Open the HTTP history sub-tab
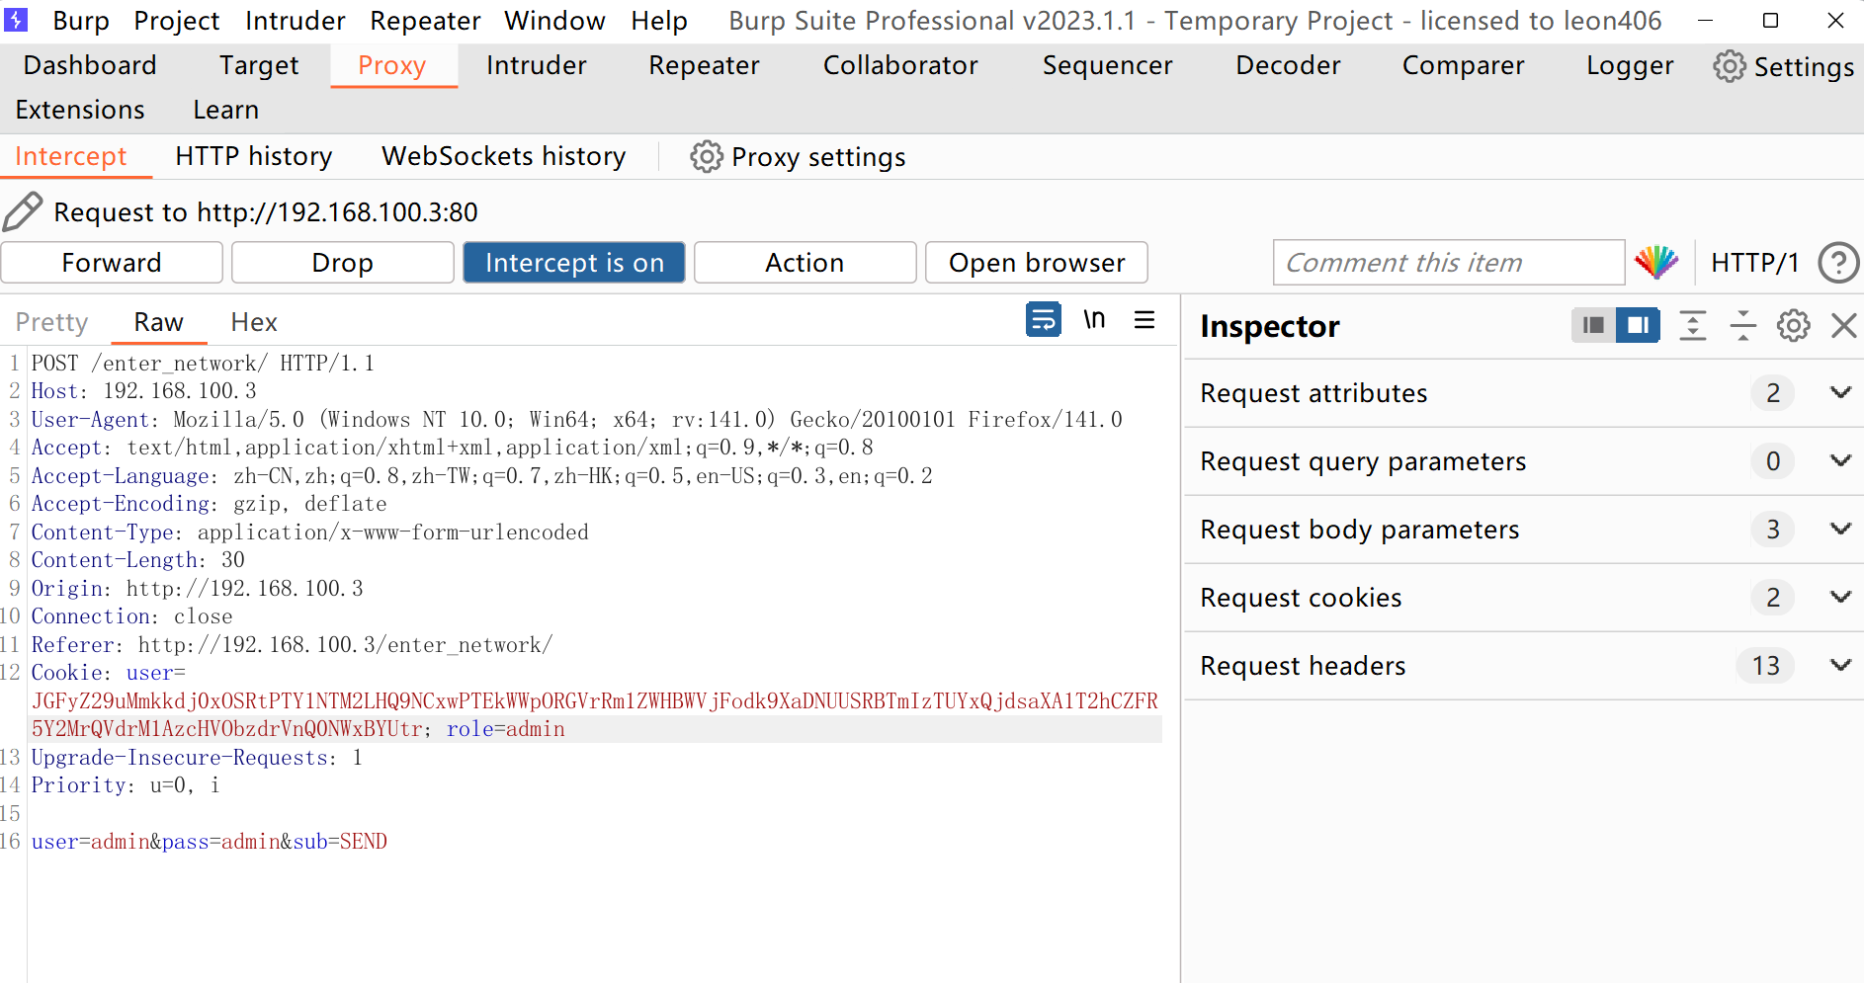Screen dimensions: 1864x983 [254, 156]
